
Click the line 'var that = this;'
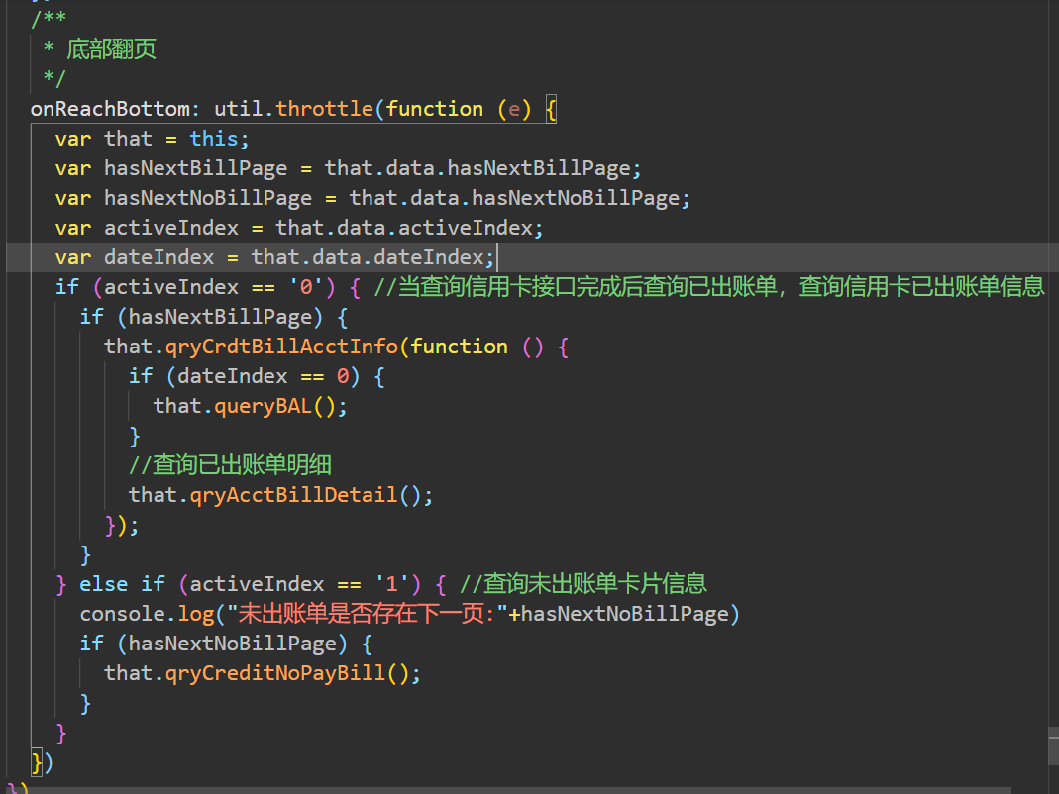pos(152,139)
